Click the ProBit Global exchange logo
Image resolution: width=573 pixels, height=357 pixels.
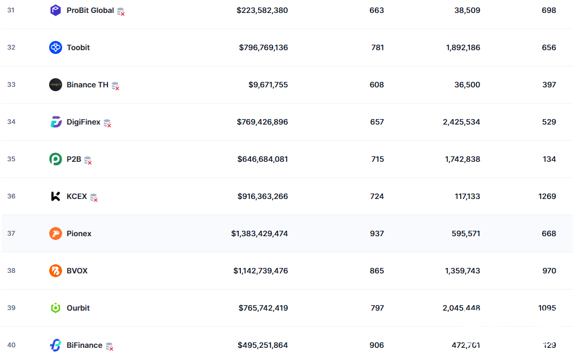[x=56, y=10]
